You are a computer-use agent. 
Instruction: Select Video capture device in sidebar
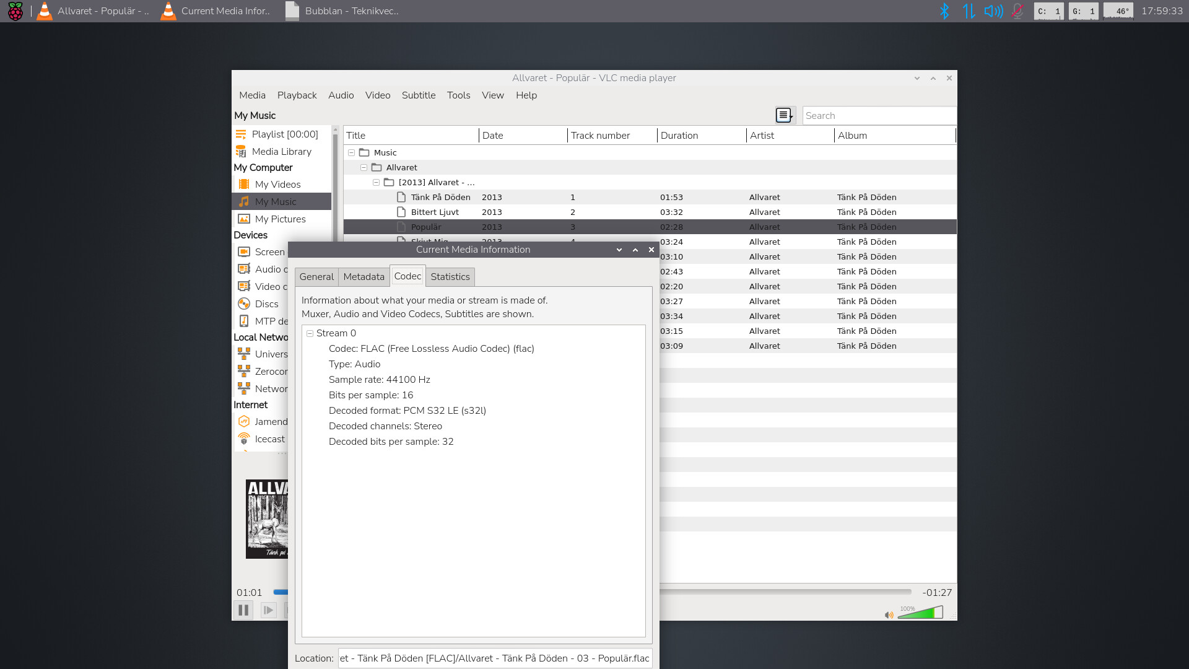point(261,287)
